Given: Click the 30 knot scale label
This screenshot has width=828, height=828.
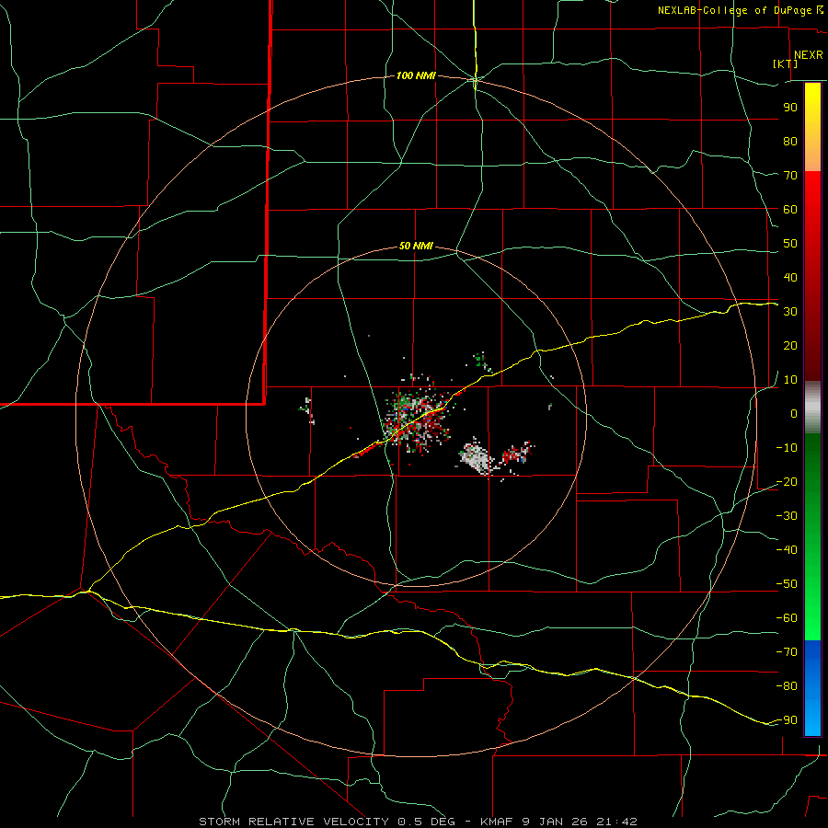Looking at the screenshot, I should [x=790, y=312].
